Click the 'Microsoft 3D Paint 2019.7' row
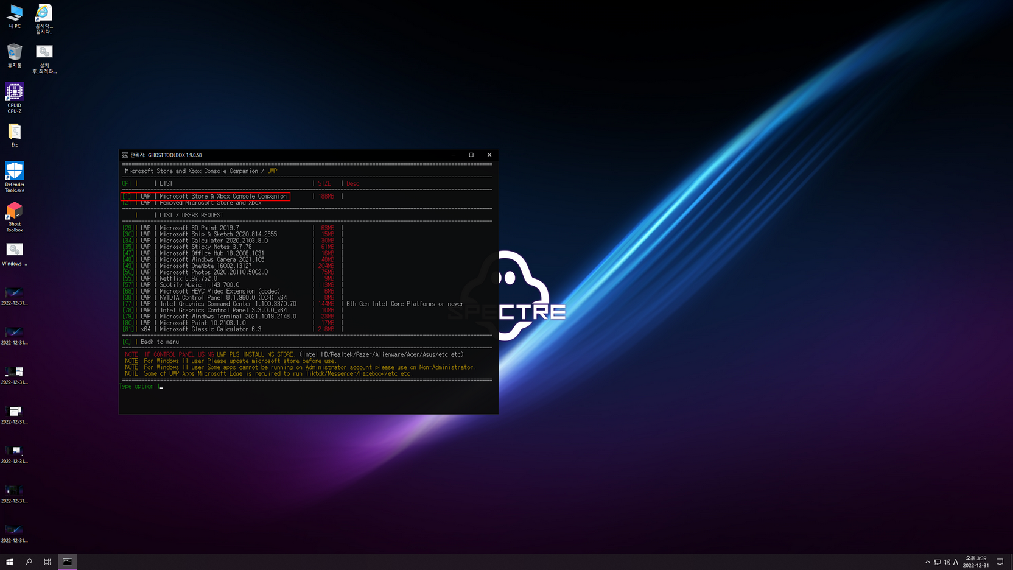This screenshot has width=1013, height=570. click(233, 228)
